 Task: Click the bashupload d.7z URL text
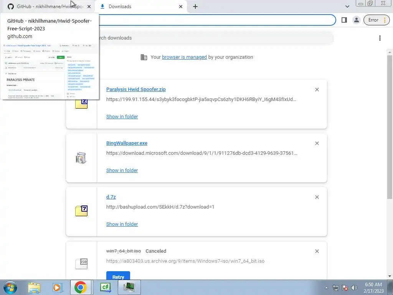click(160, 207)
